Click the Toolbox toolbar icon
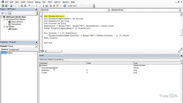Screen dimensions: 183x103 point(61,6)
